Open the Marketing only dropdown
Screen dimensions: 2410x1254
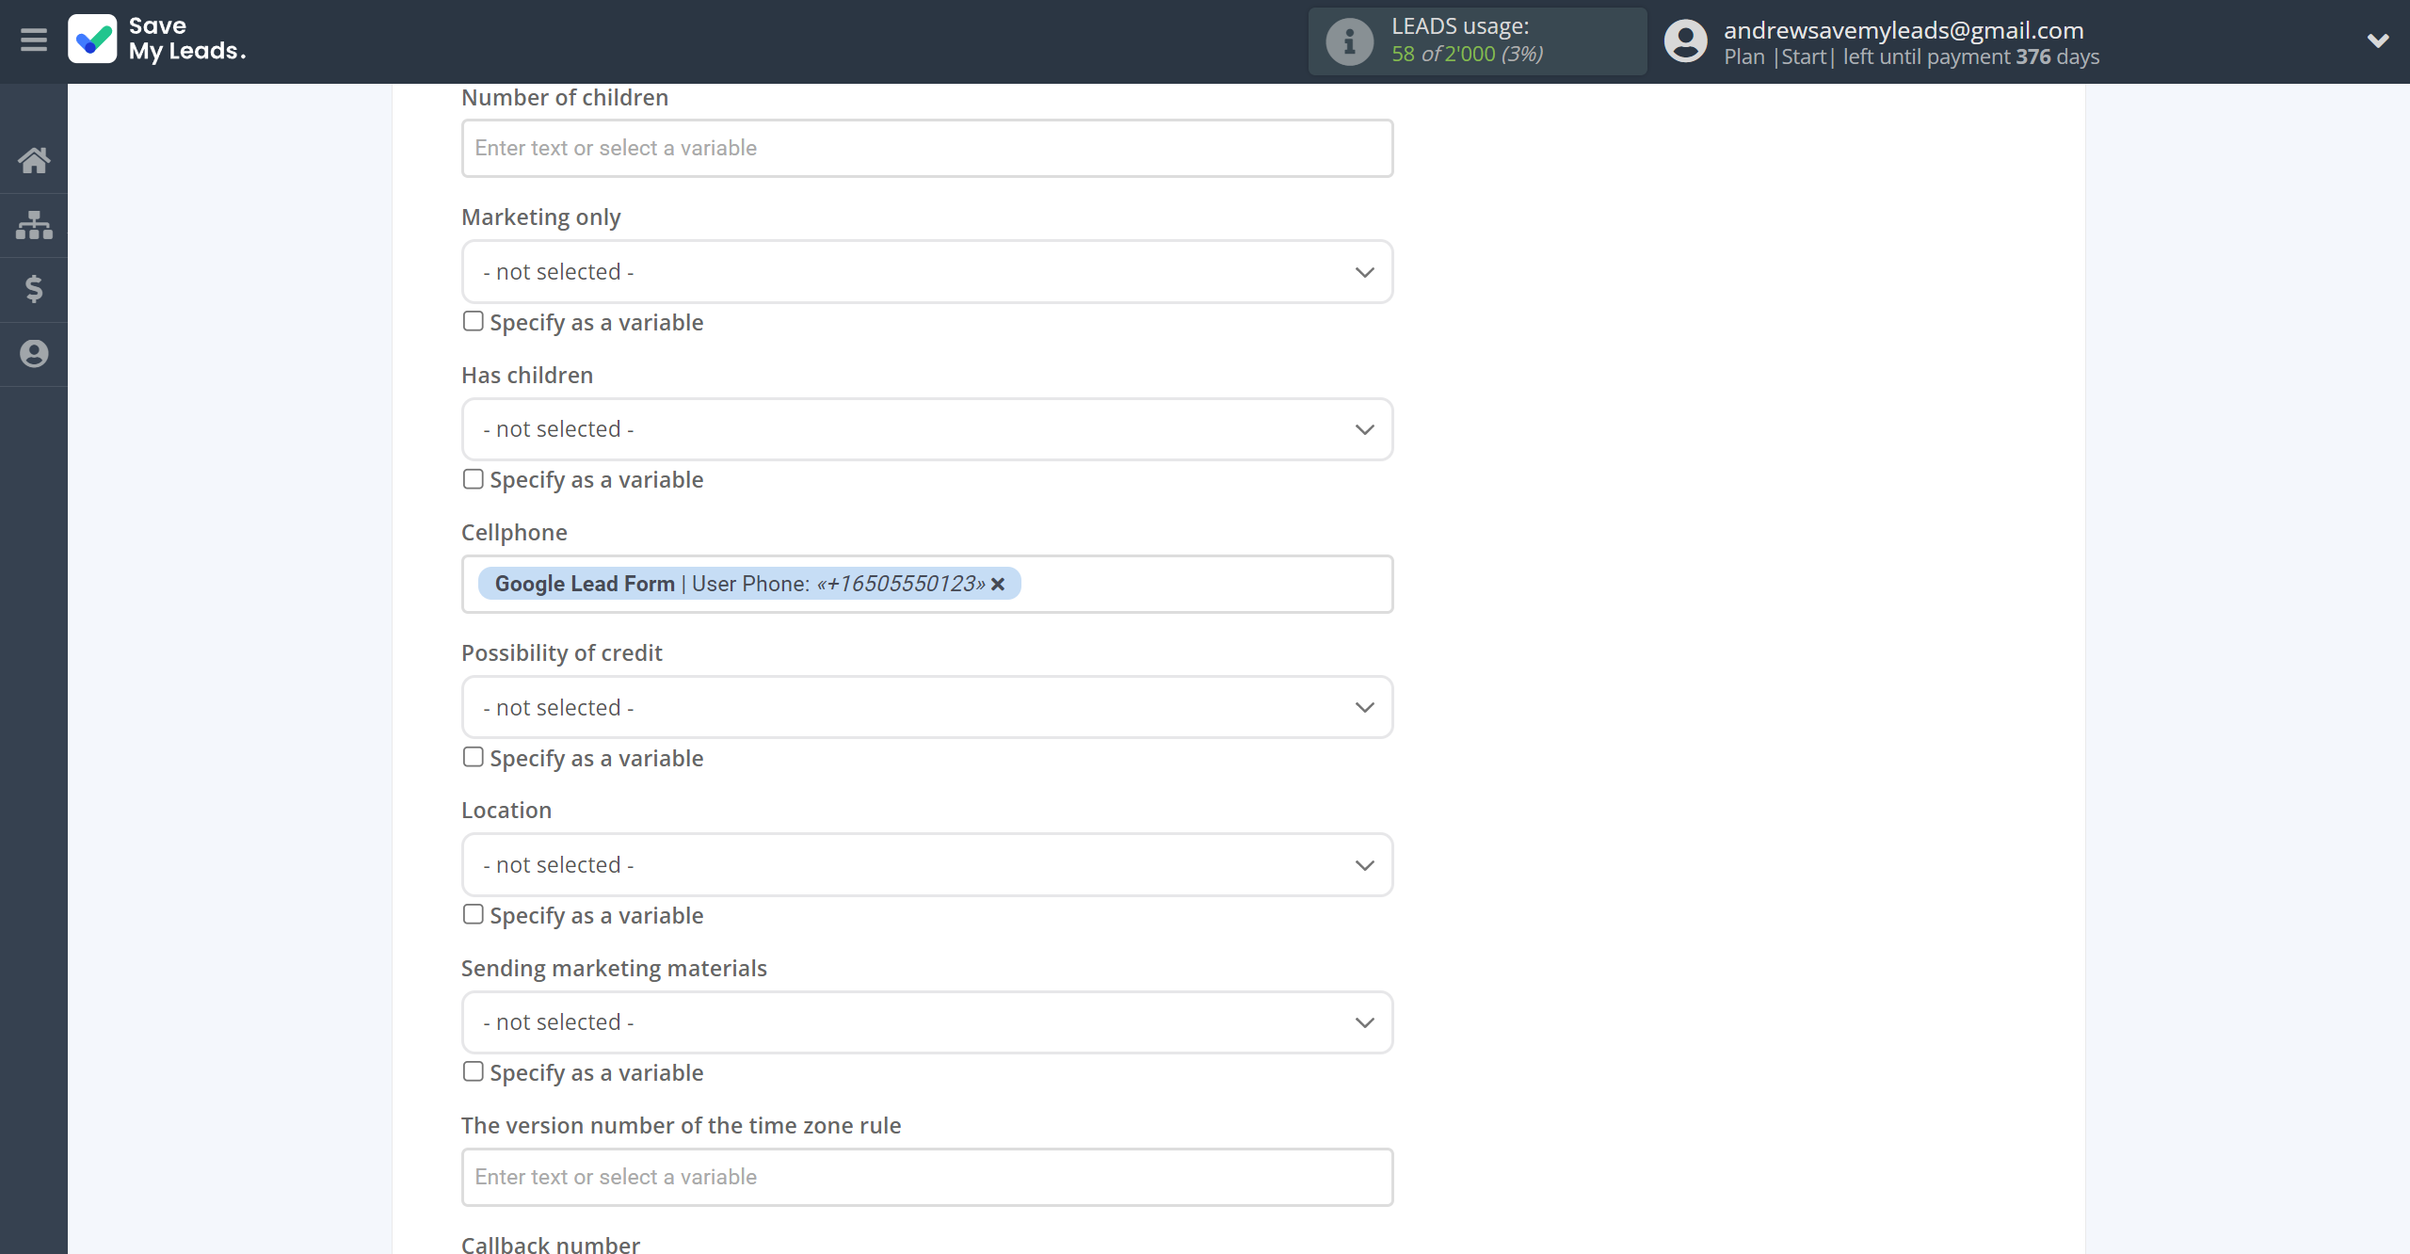[x=927, y=272]
